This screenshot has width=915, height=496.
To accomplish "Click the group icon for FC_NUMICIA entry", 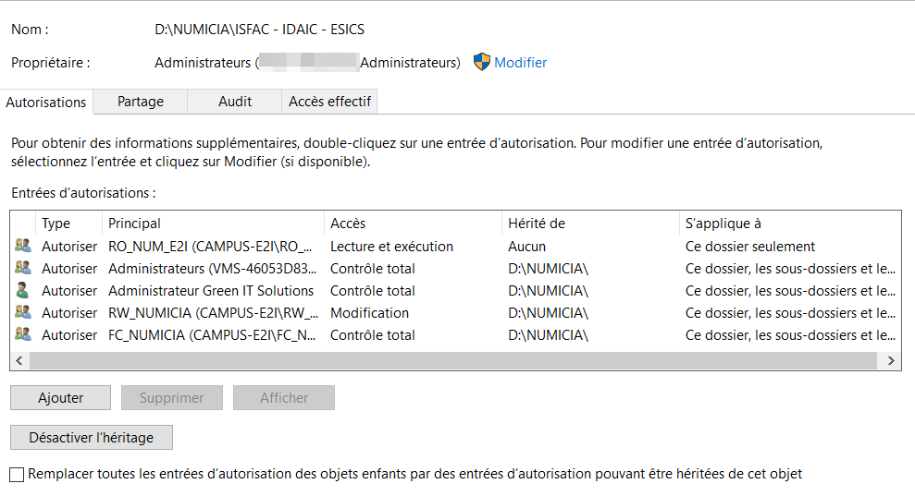I will coord(22,334).
